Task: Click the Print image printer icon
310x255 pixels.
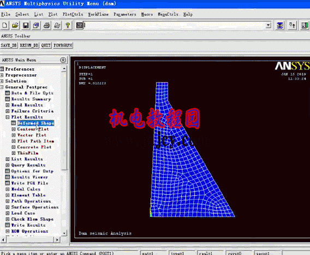Action: coord(46,26)
